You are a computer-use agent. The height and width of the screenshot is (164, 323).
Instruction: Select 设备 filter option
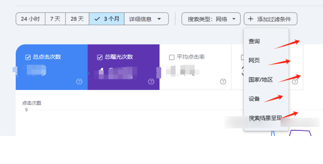254,99
